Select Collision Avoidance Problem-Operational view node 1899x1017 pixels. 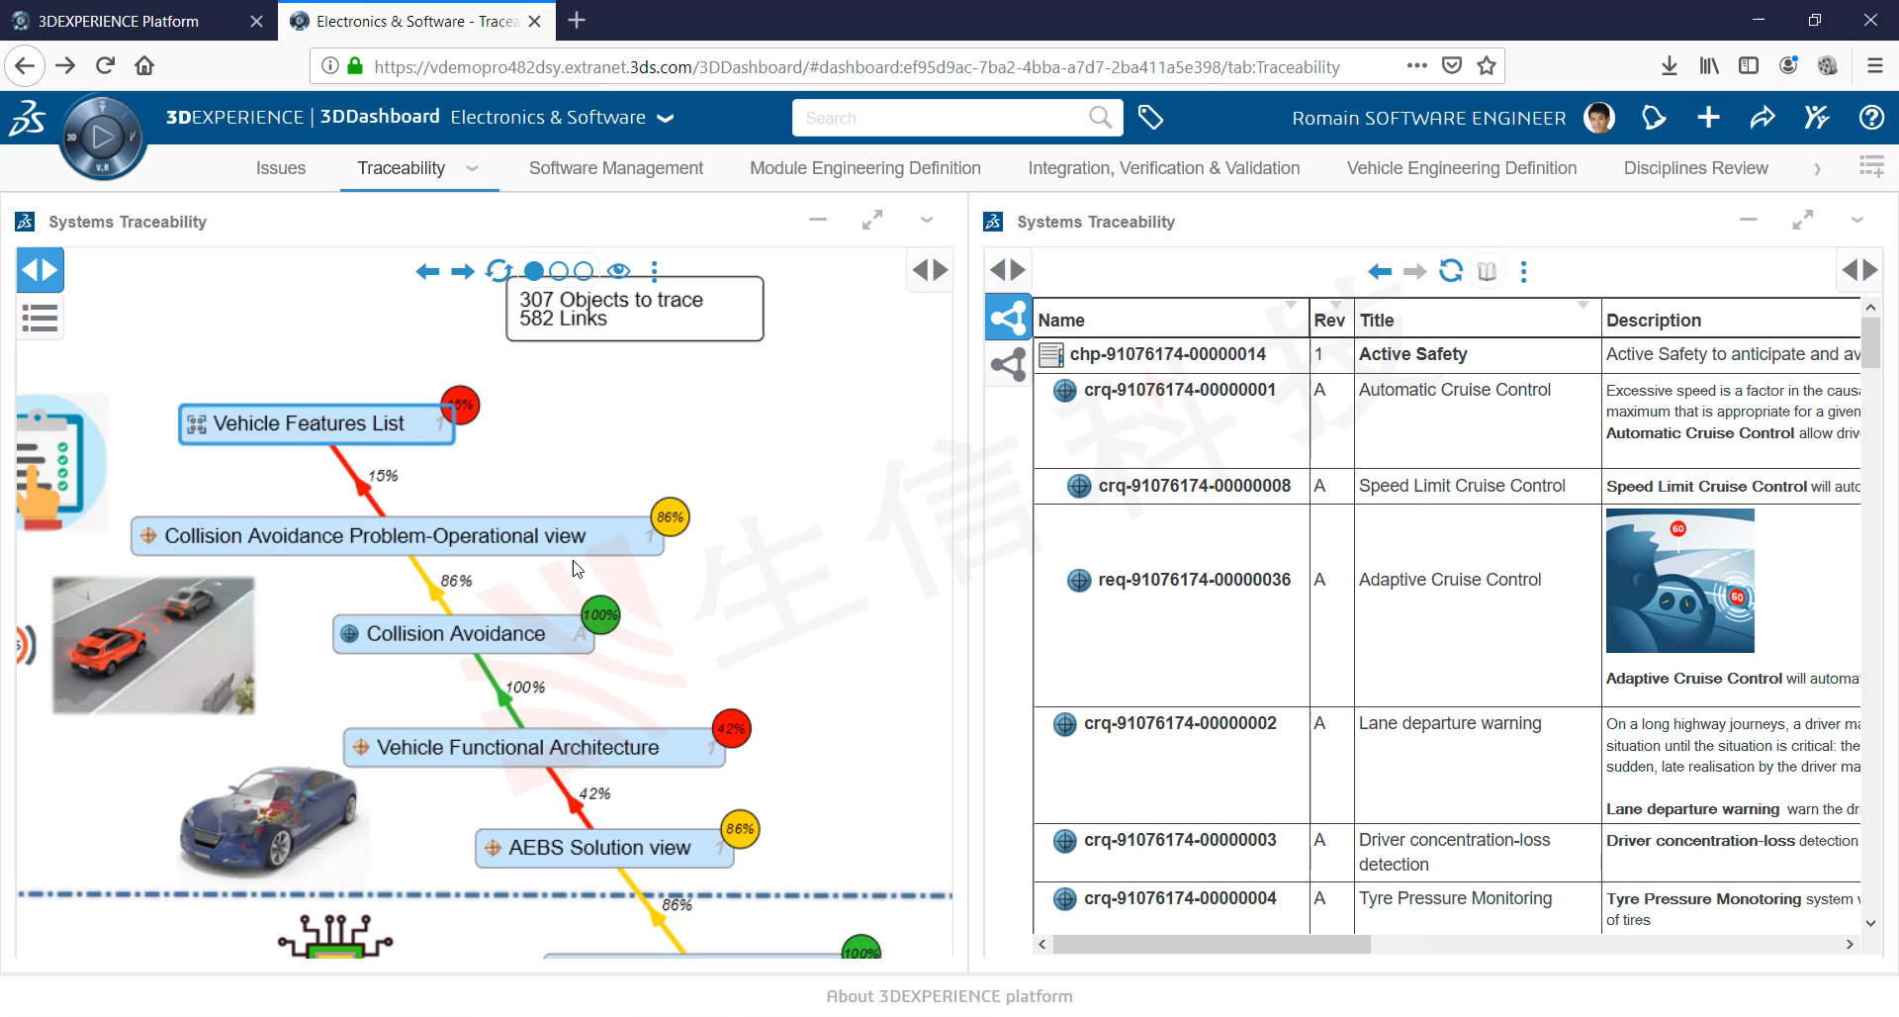(398, 536)
